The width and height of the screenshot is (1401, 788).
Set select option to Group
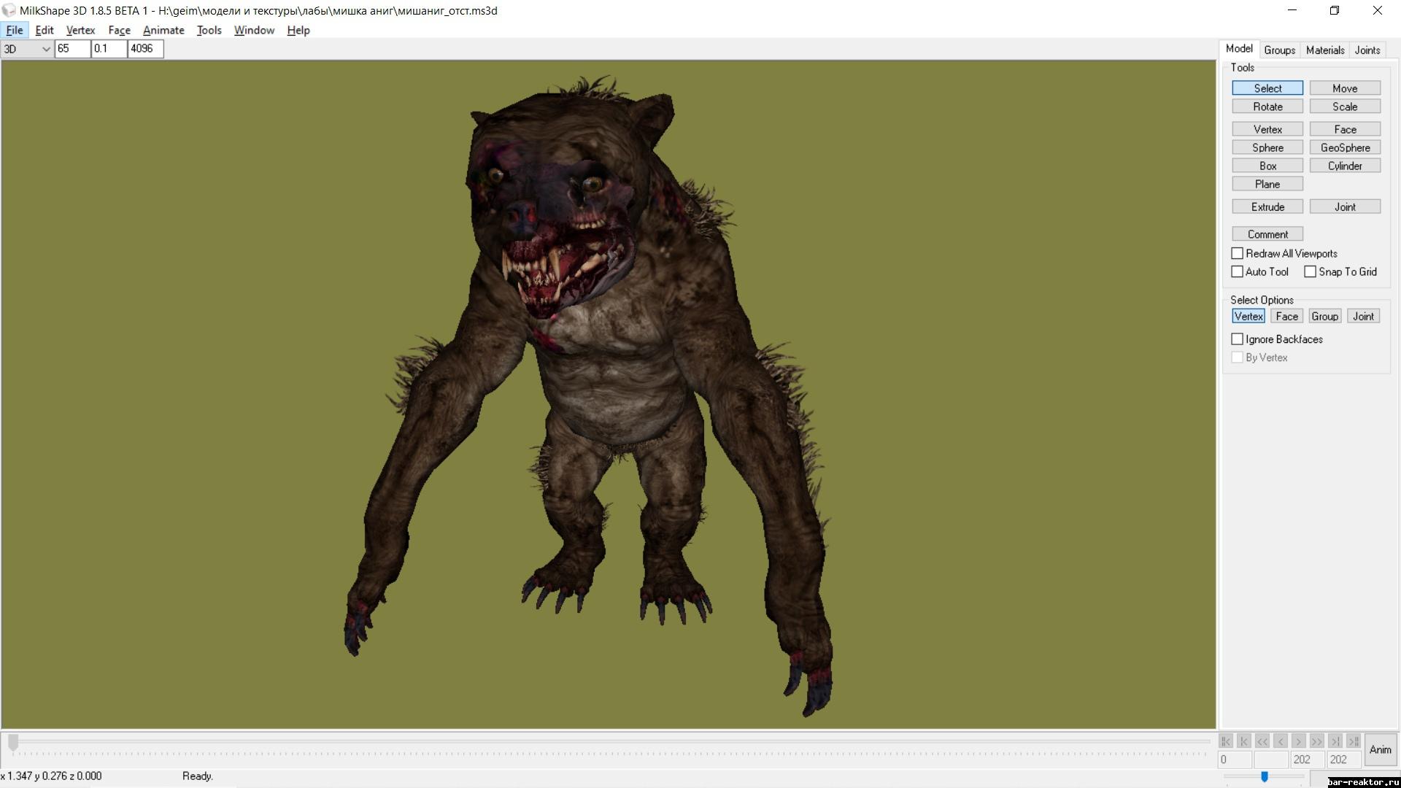[x=1324, y=316]
